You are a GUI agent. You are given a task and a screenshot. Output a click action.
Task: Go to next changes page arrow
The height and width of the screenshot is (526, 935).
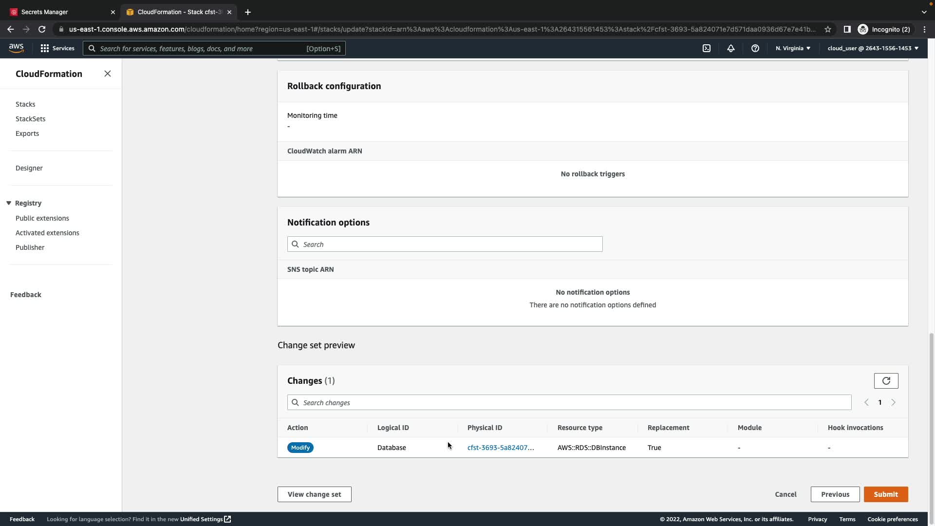click(x=894, y=402)
